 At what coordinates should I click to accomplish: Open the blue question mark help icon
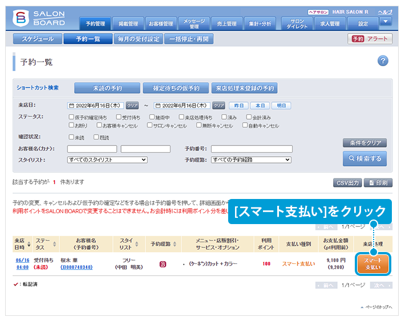coord(383,61)
